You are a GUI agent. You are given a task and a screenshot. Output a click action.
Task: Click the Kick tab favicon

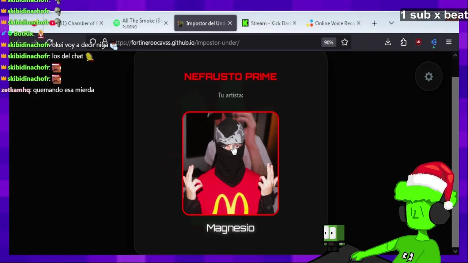[245, 23]
